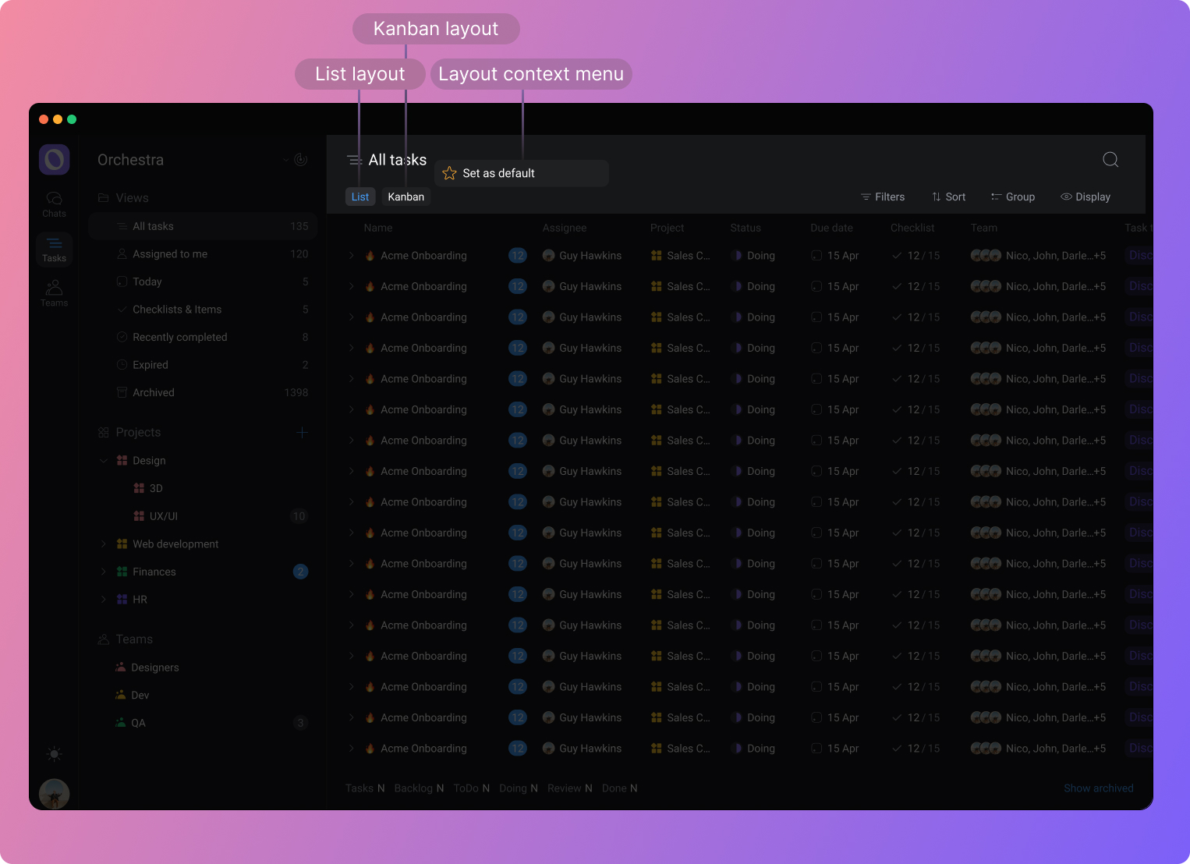Open the user profile avatar

pos(54,794)
